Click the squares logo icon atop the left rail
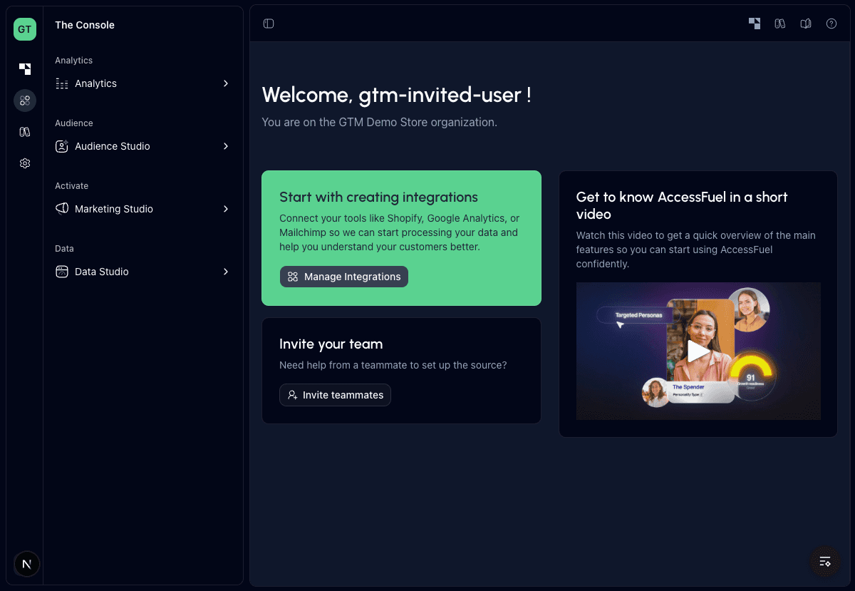 (x=25, y=69)
